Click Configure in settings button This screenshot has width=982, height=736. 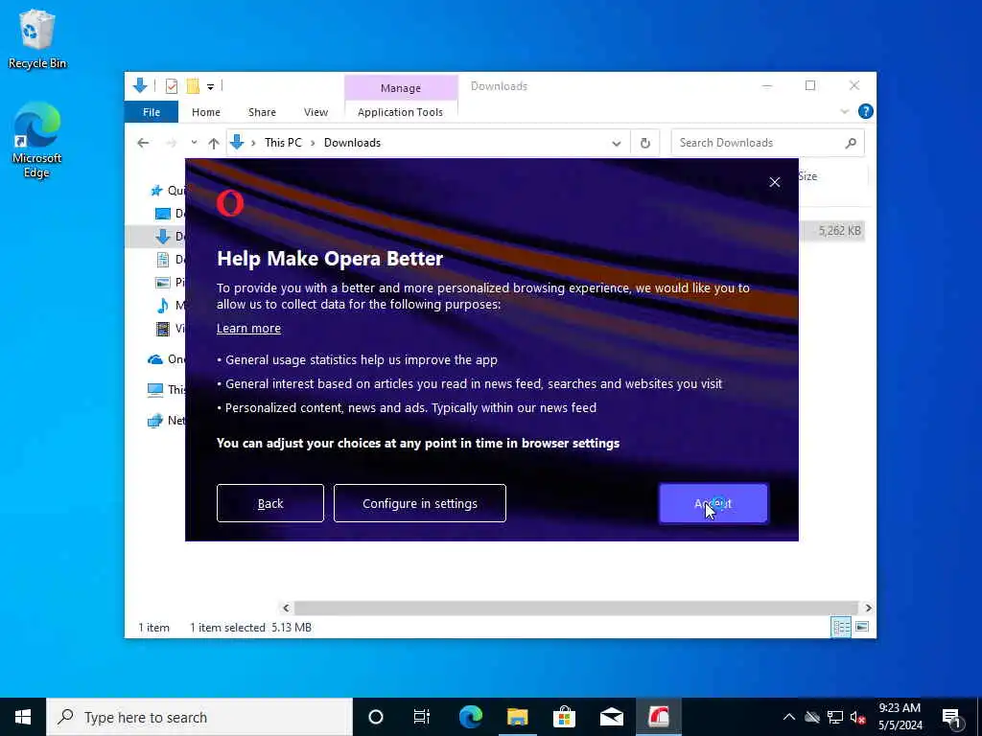click(420, 503)
